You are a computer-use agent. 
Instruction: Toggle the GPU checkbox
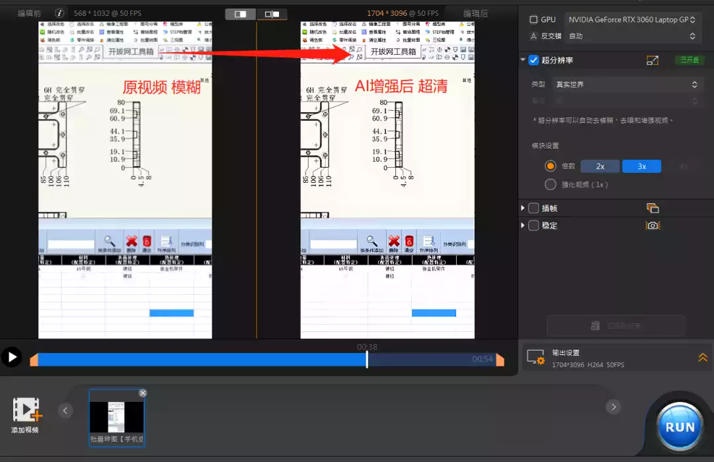534,20
